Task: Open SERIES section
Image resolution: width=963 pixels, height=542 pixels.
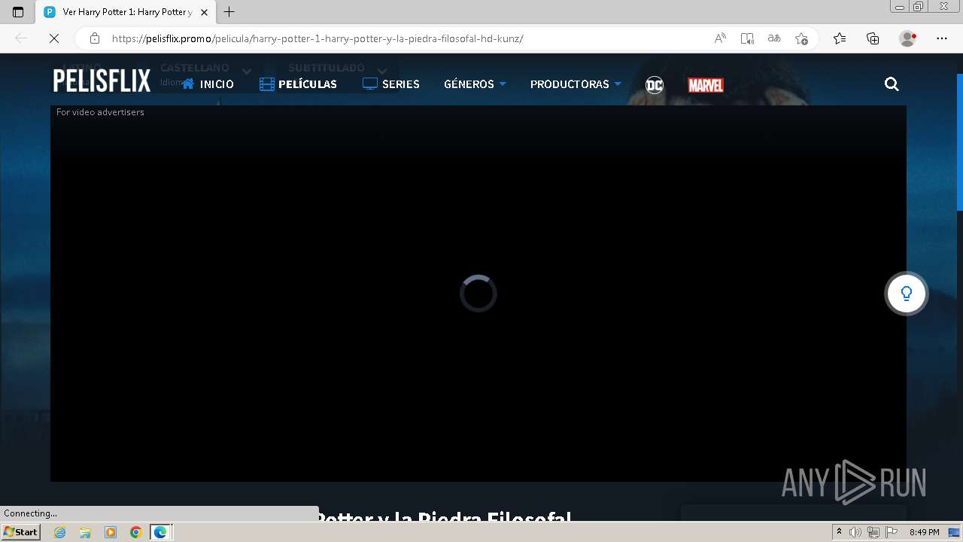Action: pos(391,84)
